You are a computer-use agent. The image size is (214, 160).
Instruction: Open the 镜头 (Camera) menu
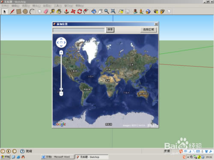36,6
